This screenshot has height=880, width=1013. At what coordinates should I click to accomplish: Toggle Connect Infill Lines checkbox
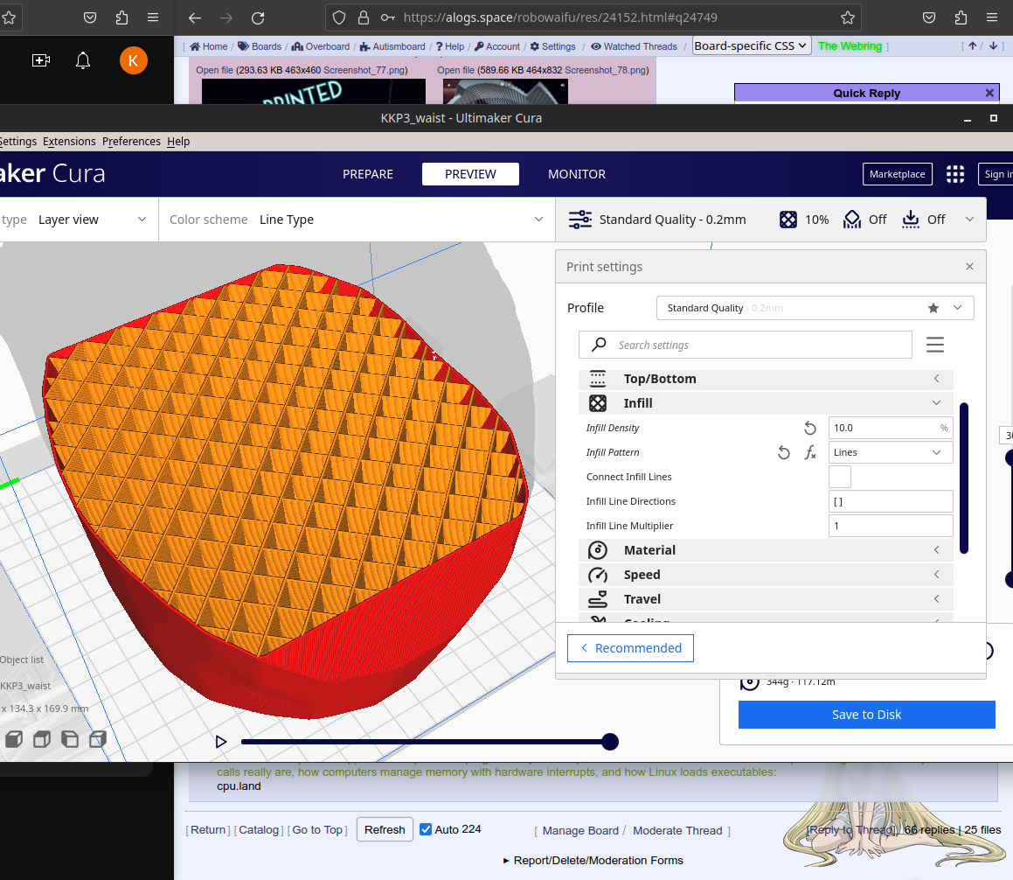(839, 477)
